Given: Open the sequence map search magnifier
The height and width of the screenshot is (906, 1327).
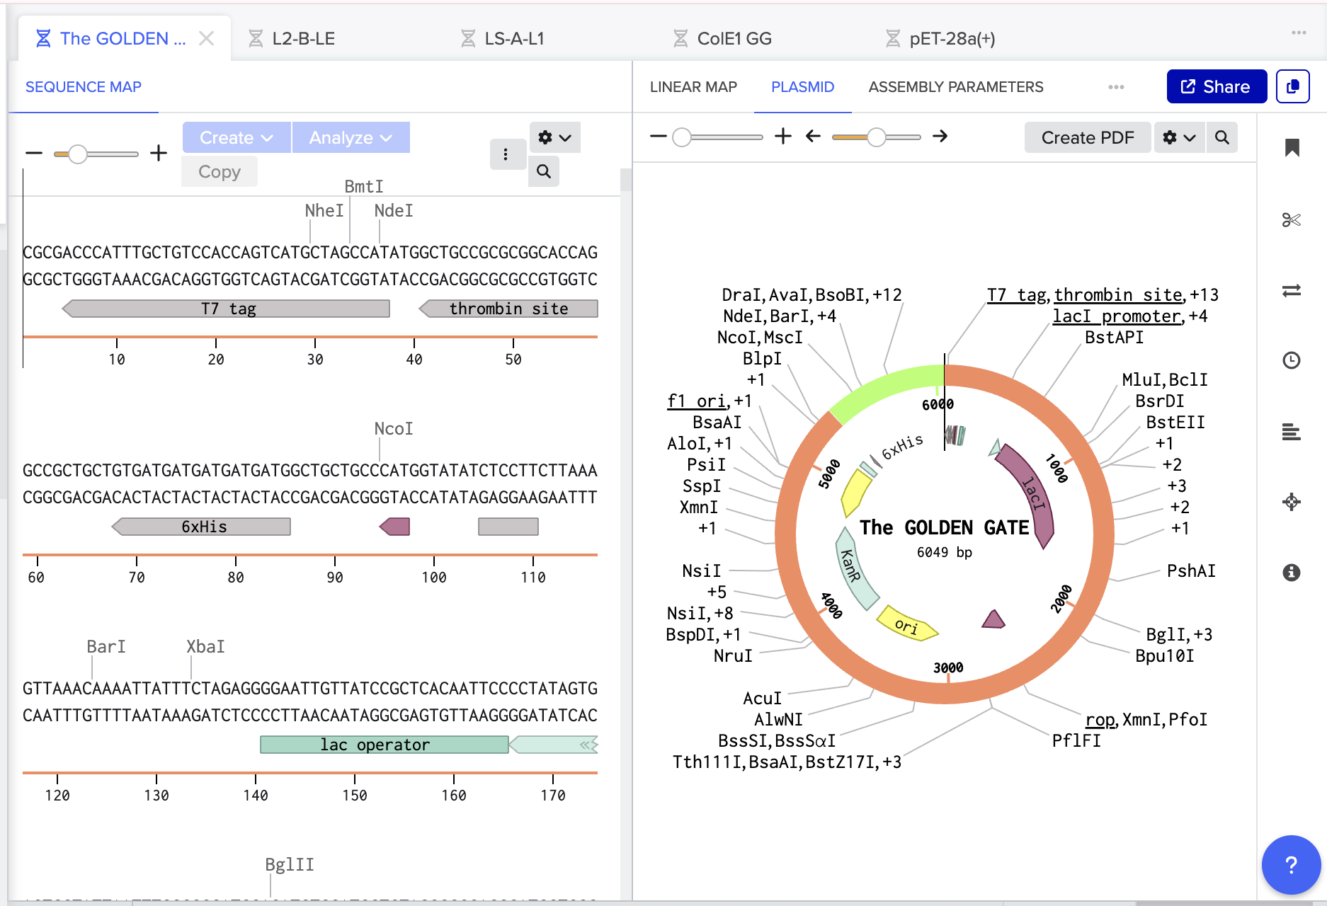Looking at the screenshot, I should (x=544, y=171).
